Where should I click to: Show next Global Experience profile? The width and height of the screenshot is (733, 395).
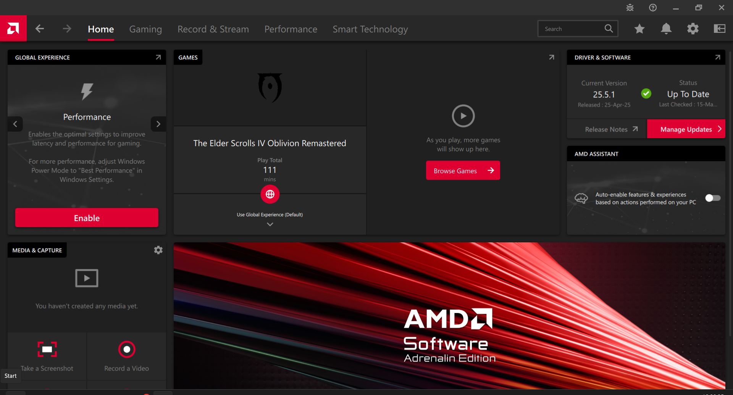158,124
